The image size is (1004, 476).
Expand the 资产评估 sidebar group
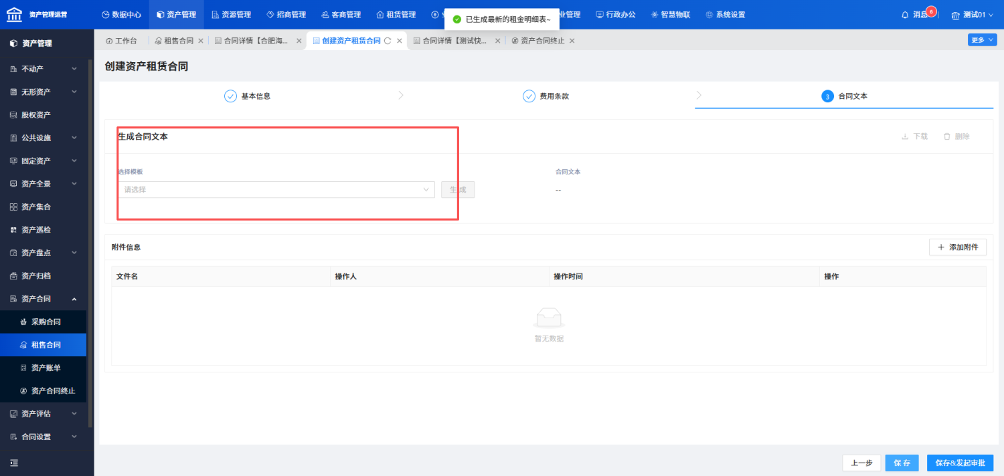click(x=44, y=414)
